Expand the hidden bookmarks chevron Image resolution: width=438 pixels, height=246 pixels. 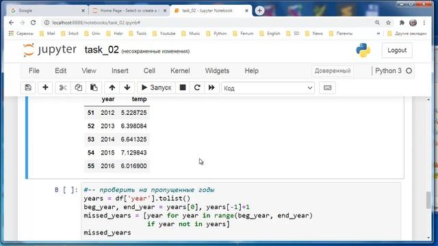pyautogui.click(x=378, y=33)
